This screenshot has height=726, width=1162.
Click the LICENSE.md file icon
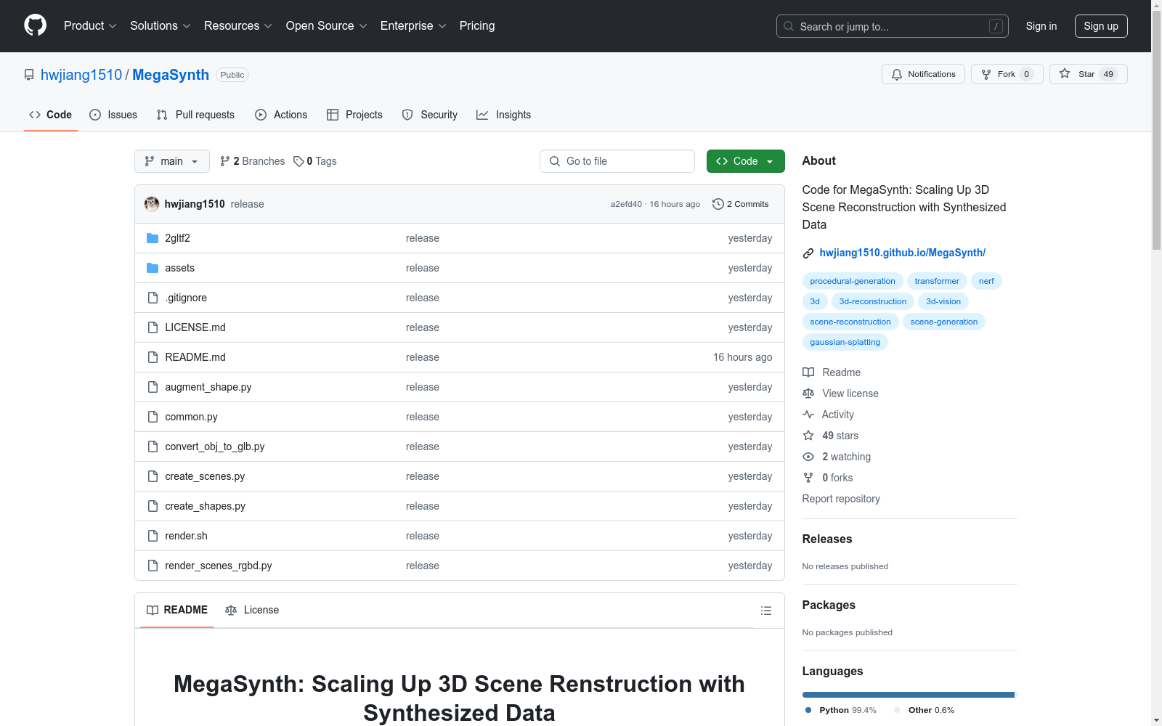(153, 327)
